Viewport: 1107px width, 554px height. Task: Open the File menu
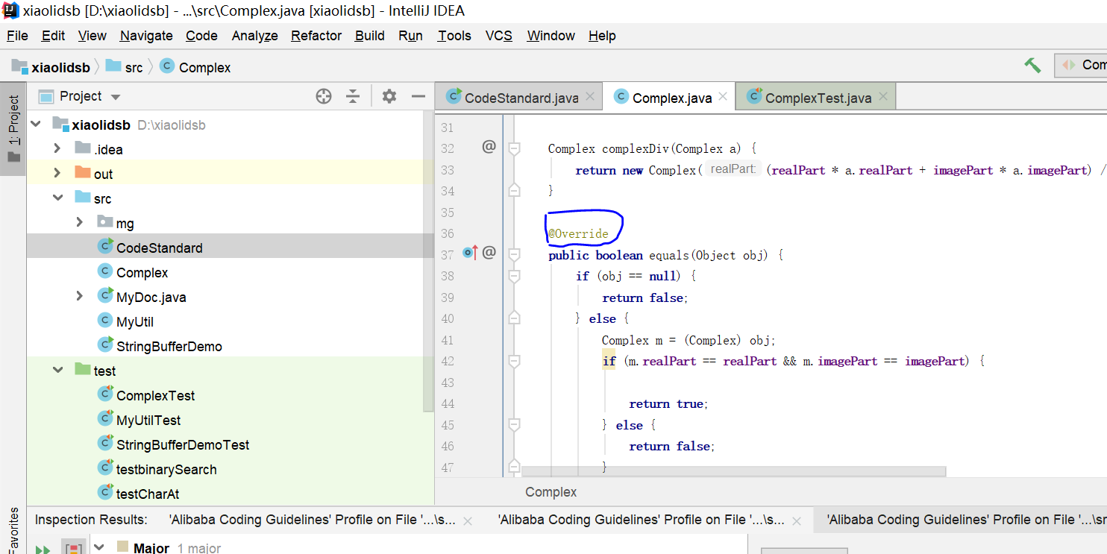coord(17,36)
